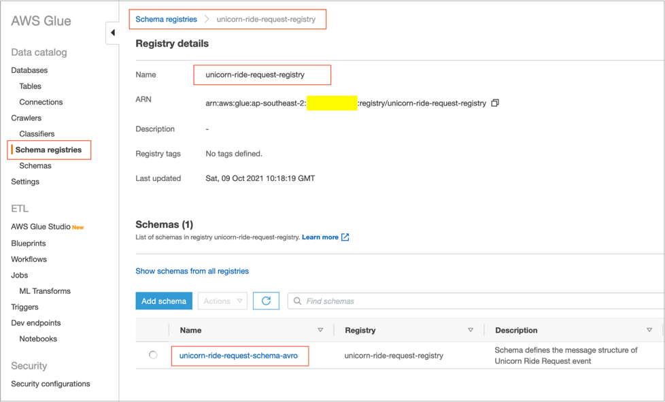Click Registry cell unicorn-ride-request-registry in table
Screen dimensions: 665x402
(394, 356)
